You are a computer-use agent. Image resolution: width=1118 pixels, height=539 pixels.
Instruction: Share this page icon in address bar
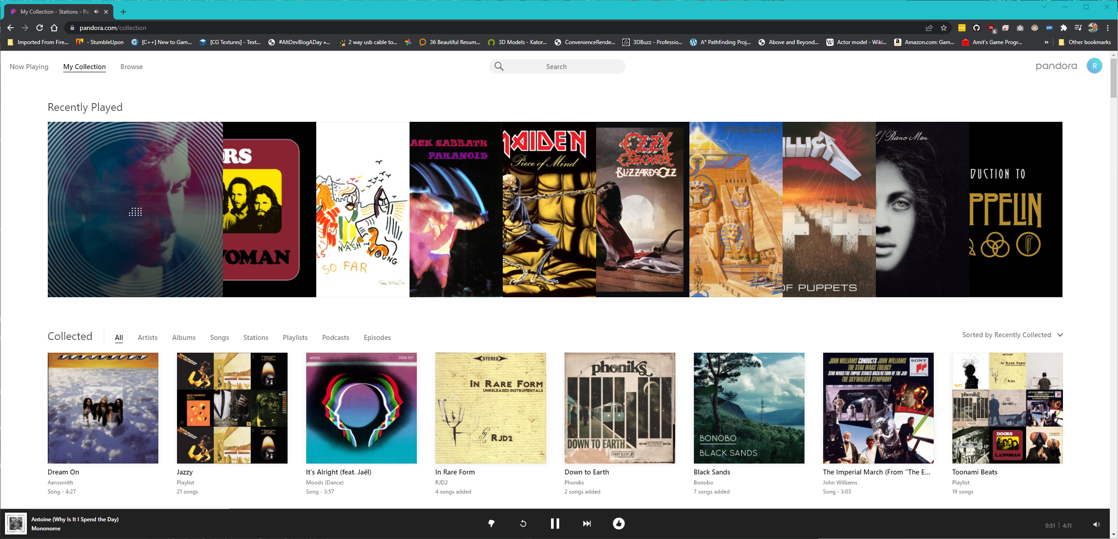click(929, 28)
